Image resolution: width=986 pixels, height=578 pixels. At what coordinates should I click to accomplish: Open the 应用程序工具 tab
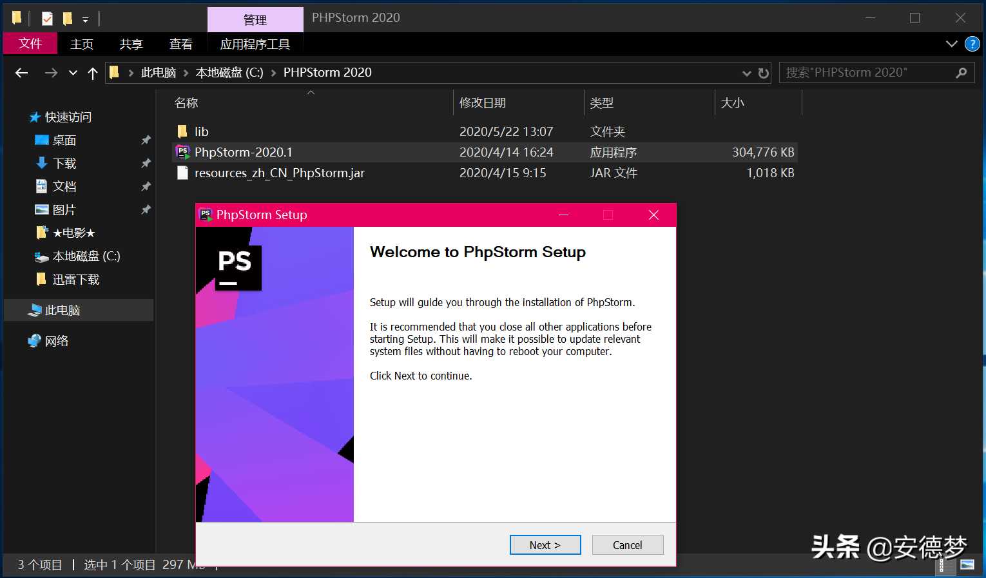(255, 44)
